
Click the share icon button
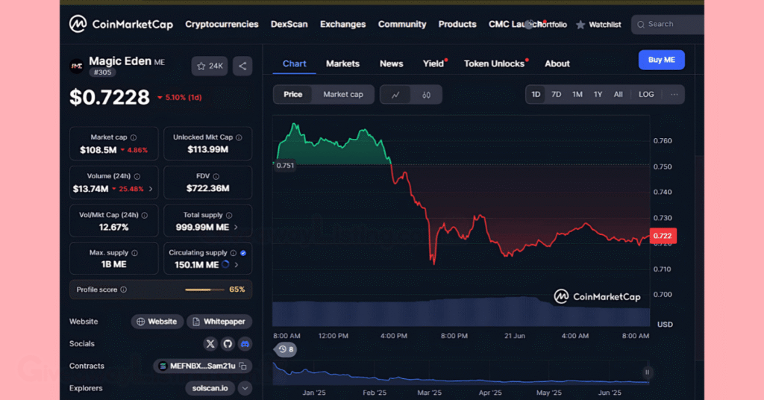point(242,66)
